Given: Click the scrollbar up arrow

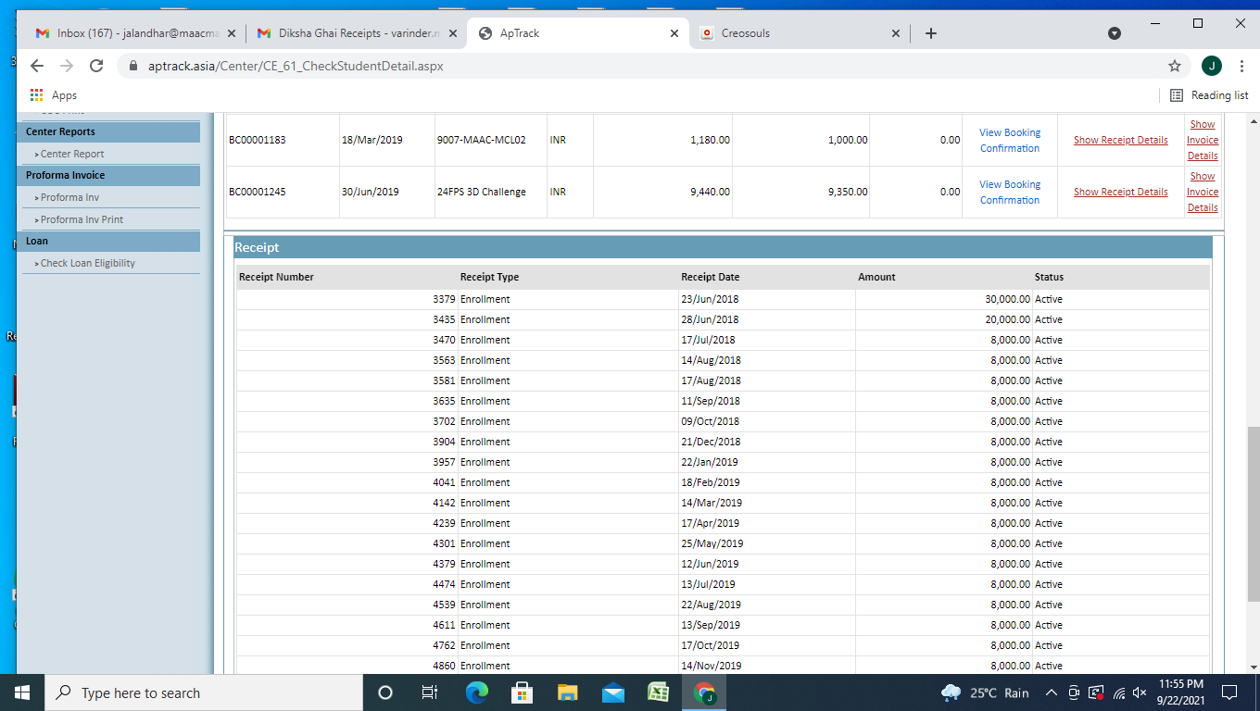Looking at the screenshot, I should [1254, 121].
